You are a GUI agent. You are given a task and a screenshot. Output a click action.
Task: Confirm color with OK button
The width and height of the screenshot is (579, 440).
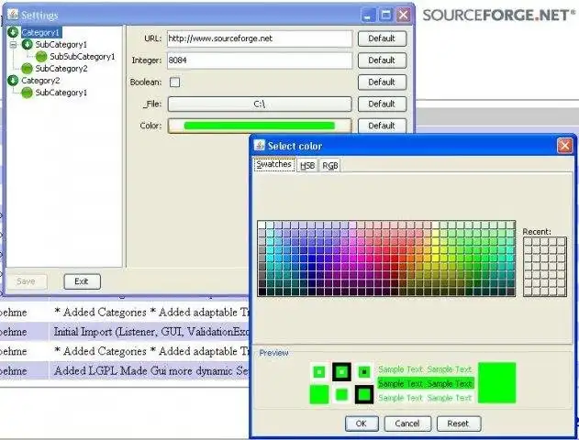pyautogui.click(x=362, y=423)
